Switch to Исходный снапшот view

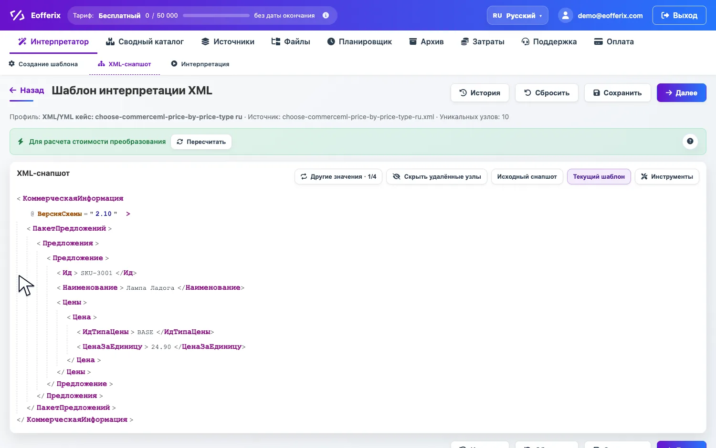click(x=527, y=176)
